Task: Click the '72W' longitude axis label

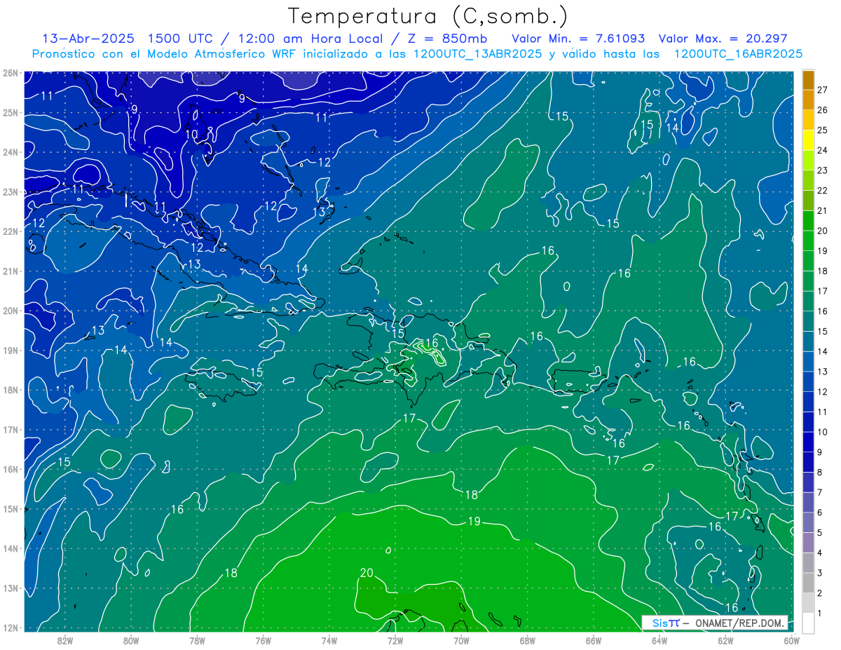Action: [395, 640]
